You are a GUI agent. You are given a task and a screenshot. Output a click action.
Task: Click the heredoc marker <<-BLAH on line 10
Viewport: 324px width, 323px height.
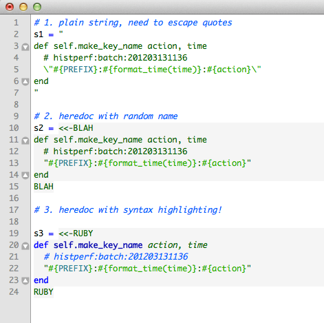[x=76, y=128]
